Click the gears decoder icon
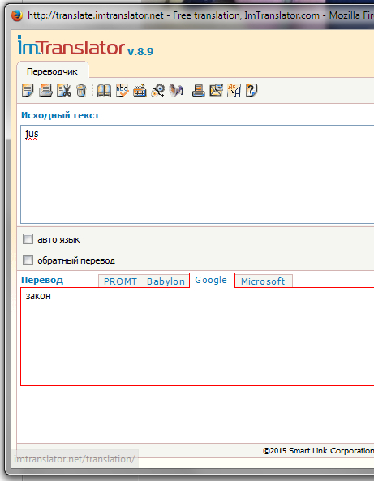 coord(157,91)
